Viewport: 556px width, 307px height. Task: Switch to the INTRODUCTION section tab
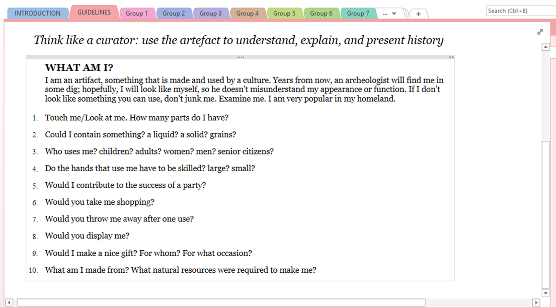pyautogui.click(x=37, y=13)
